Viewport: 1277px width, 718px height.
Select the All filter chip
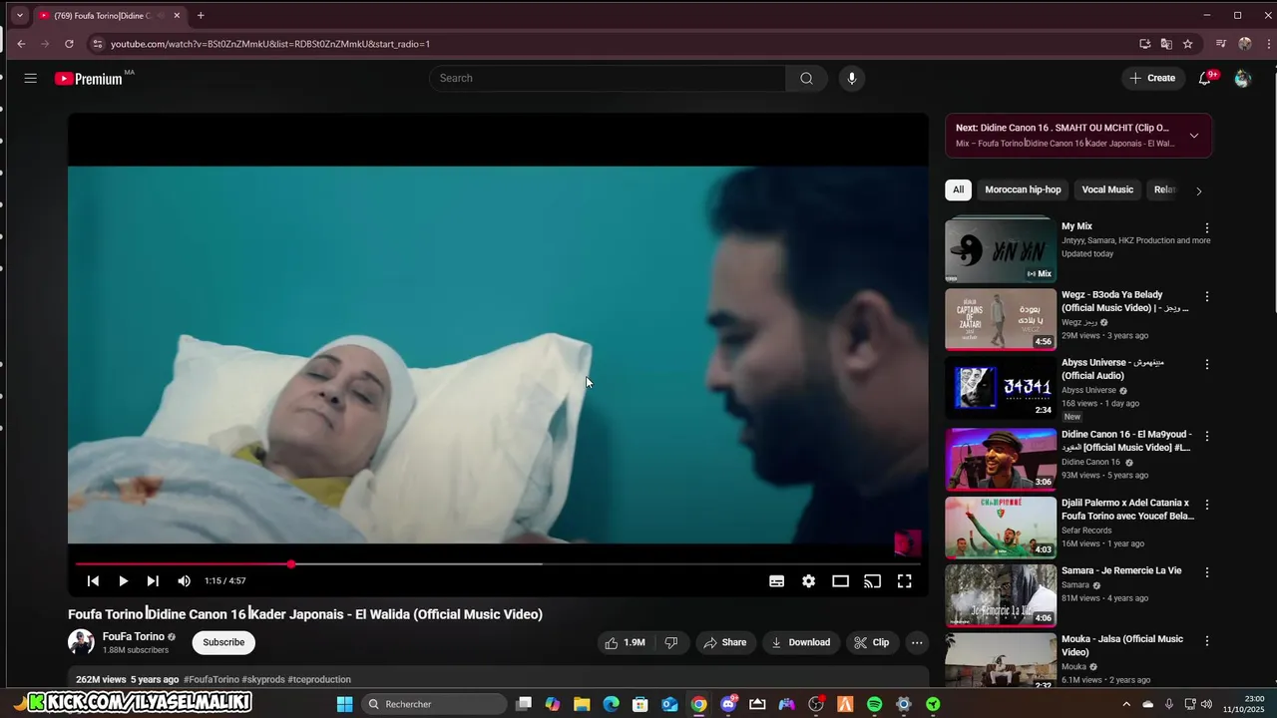(958, 189)
